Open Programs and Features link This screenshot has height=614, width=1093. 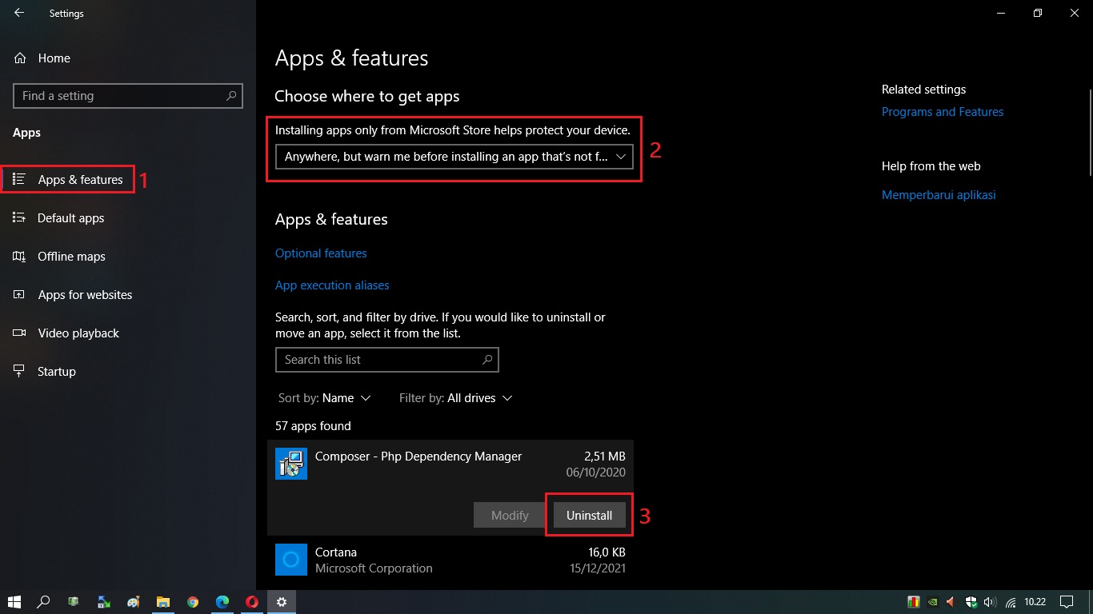(x=943, y=112)
